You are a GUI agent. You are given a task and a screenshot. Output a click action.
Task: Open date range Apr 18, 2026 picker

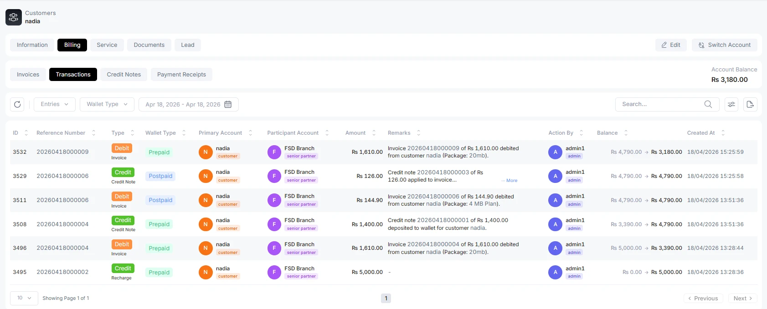pyautogui.click(x=188, y=104)
